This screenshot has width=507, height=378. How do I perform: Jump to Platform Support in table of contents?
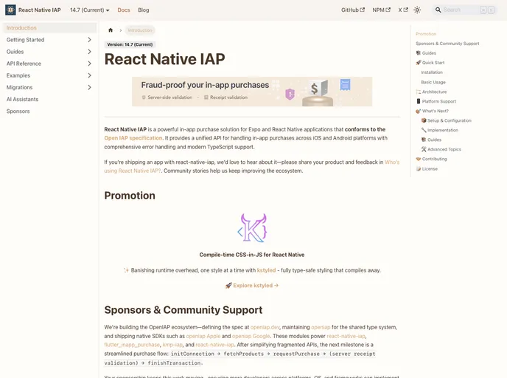[x=436, y=101]
